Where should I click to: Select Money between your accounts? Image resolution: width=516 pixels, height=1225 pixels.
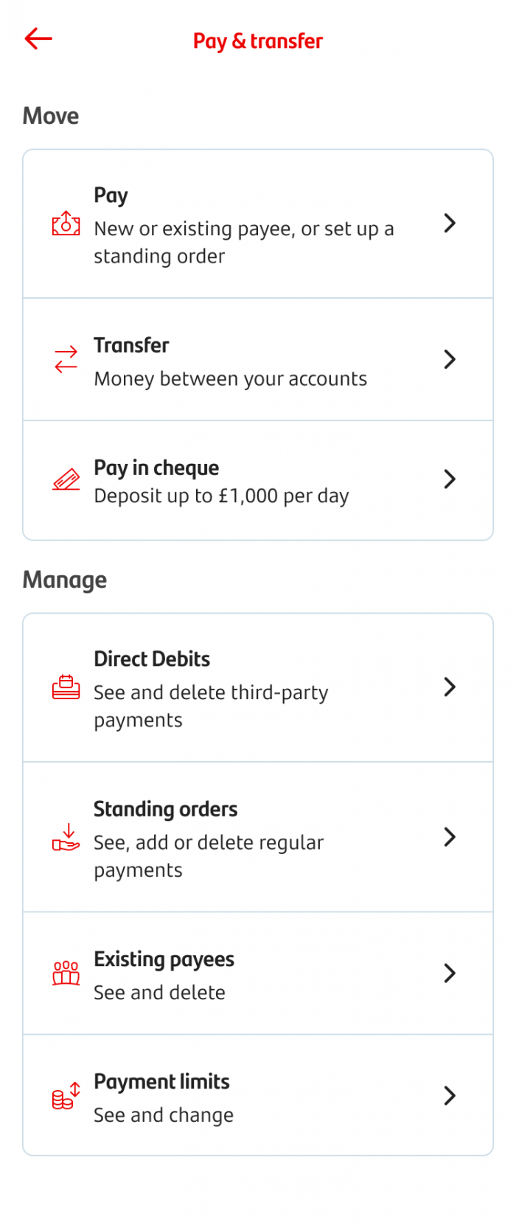pos(231,378)
